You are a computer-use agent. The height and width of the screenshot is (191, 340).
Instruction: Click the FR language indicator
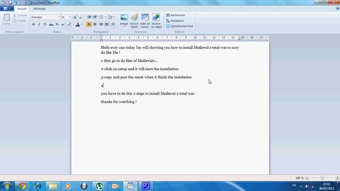coord(294,185)
